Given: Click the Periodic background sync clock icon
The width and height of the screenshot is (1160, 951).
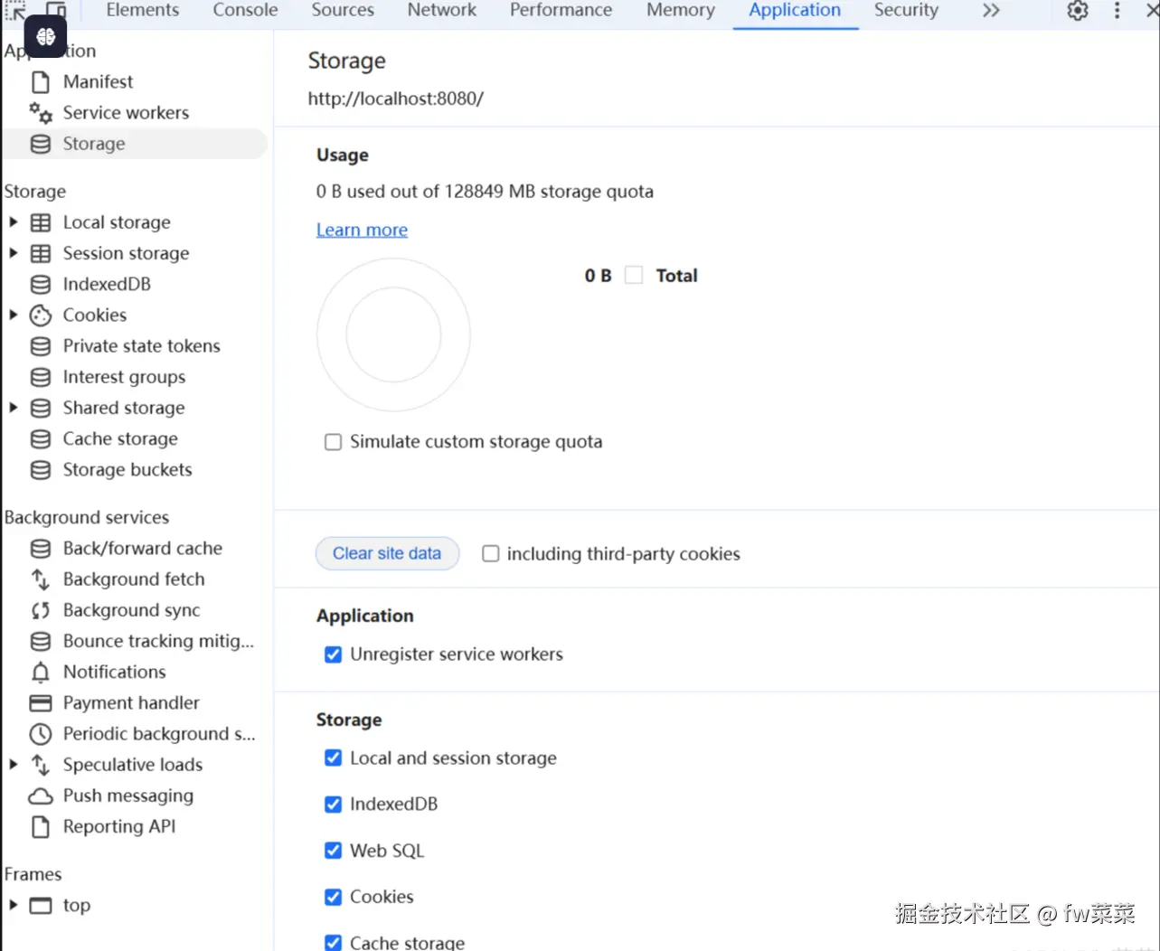Looking at the screenshot, I should pyautogui.click(x=41, y=734).
